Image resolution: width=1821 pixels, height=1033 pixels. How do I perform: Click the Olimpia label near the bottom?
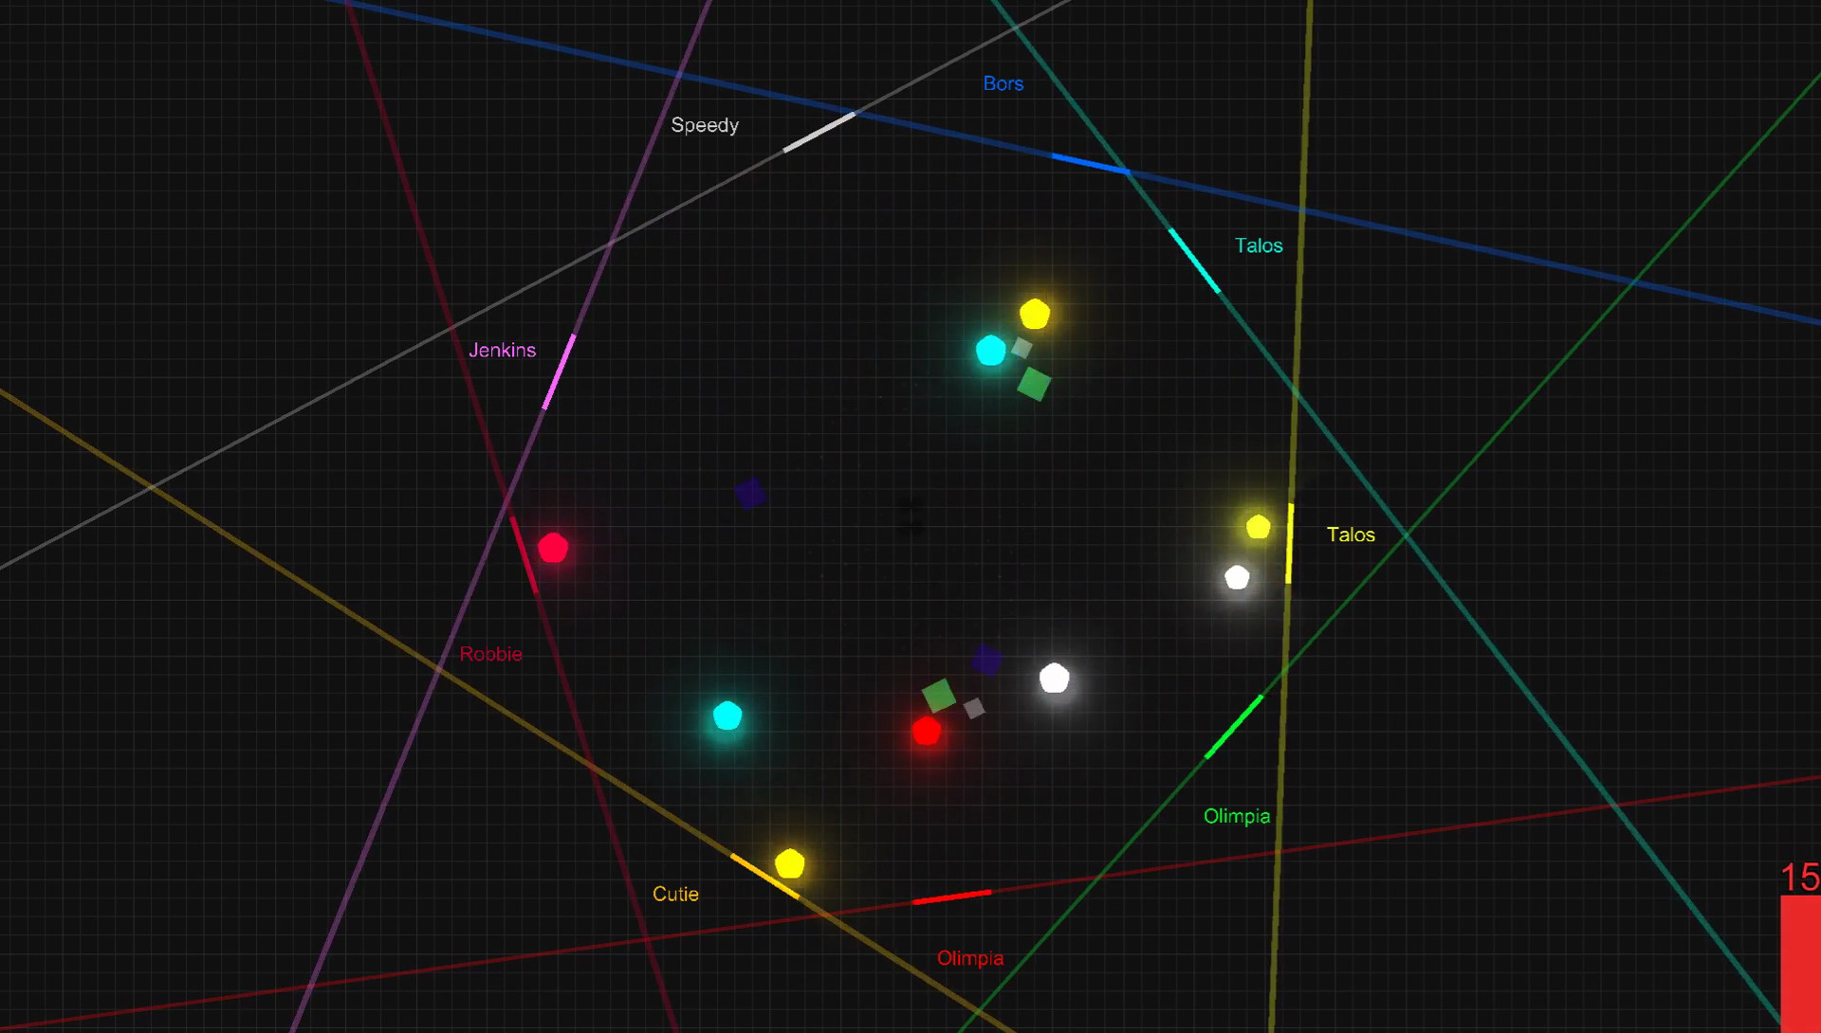[970, 957]
